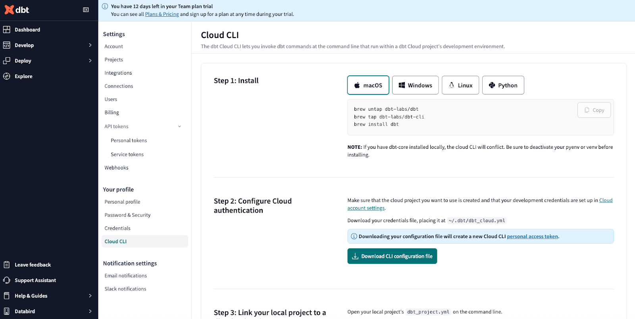Click the Cloud CLI page heading
Screen dimensions: 635x319
(220, 35)
